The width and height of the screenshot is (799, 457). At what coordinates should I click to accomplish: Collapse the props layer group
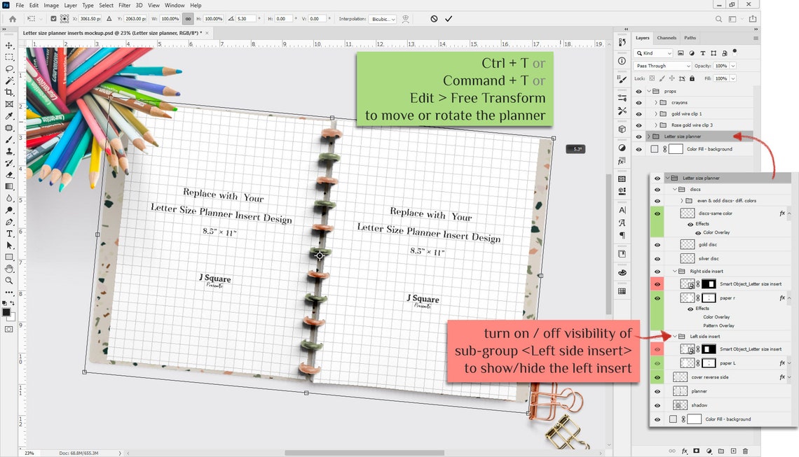point(649,91)
